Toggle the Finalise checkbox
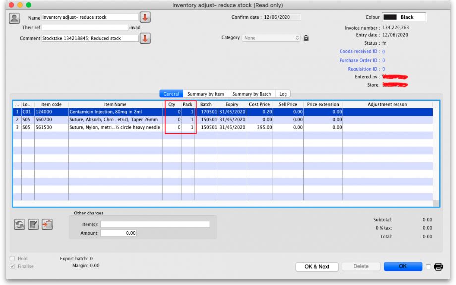This screenshot has height=285, width=456. click(x=13, y=266)
